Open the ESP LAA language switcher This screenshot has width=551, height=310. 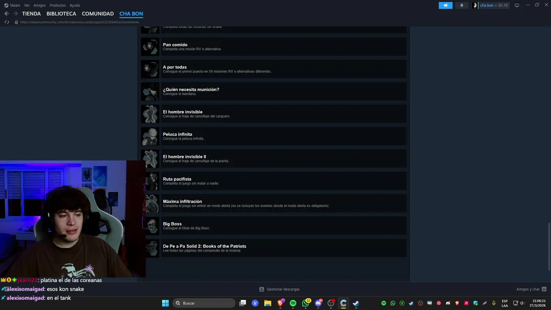pos(505,303)
